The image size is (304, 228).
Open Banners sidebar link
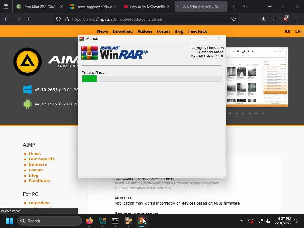point(38,164)
